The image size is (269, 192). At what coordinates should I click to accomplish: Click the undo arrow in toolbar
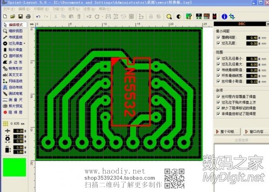pyautogui.click(x=38, y=17)
